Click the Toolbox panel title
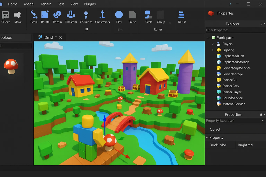This screenshot has height=177, width=266. pyautogui.click(x=6, y=38)
